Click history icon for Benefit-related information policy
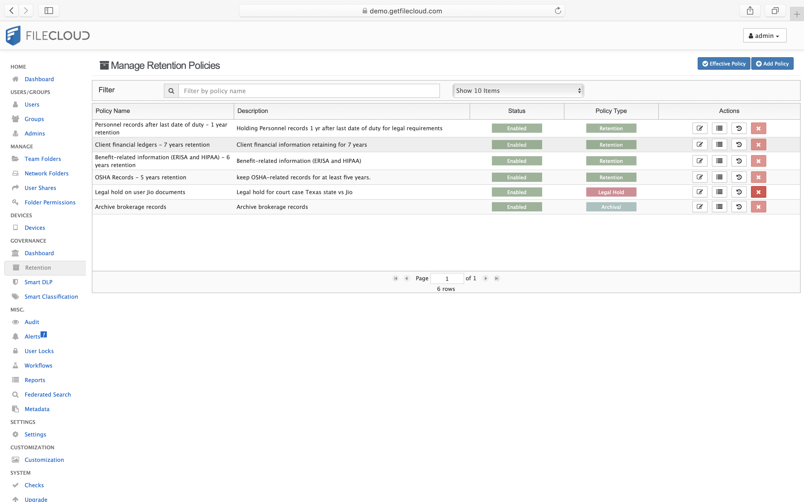 point(739,161)
